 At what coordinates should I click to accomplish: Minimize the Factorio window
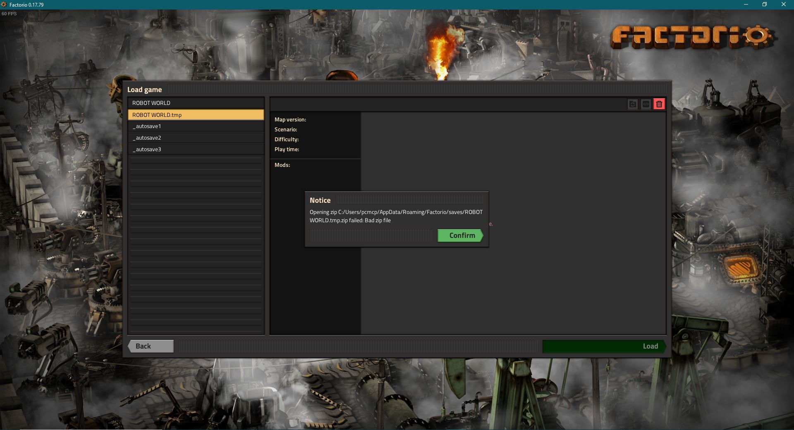click(x=746, y=5)
